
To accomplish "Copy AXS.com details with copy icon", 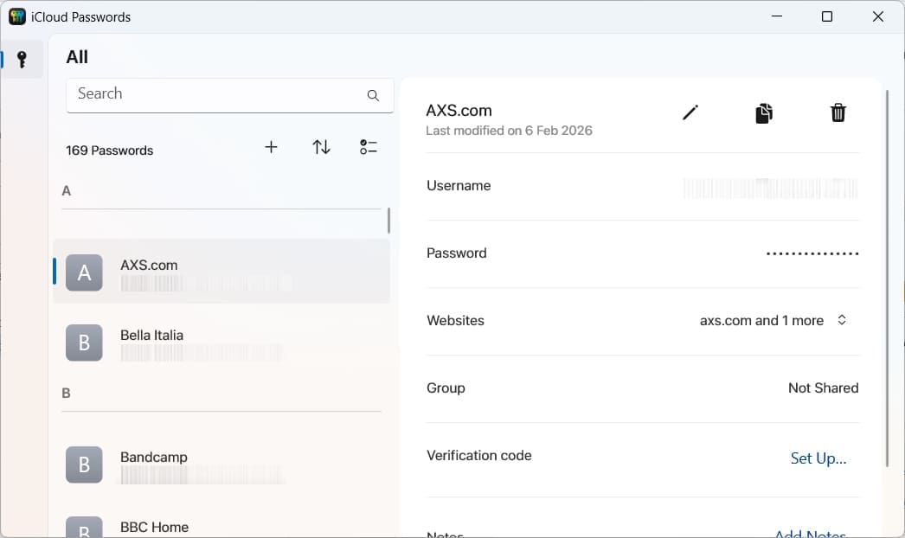I will pyautogui.click(x=764, y=113).
